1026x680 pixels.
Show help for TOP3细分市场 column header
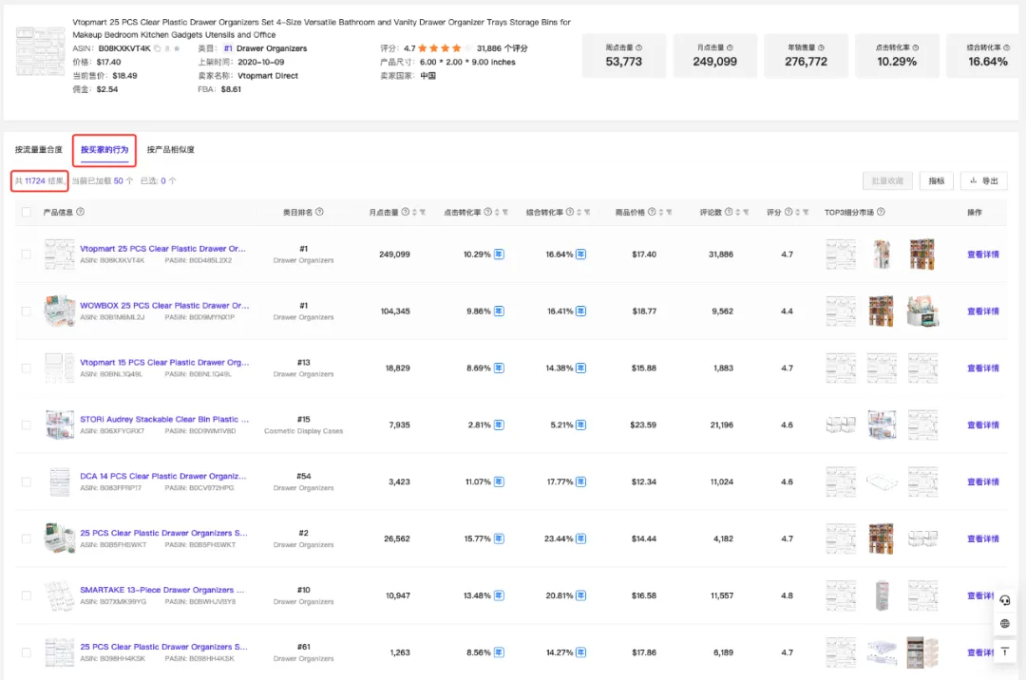click(x=881, y=212)
